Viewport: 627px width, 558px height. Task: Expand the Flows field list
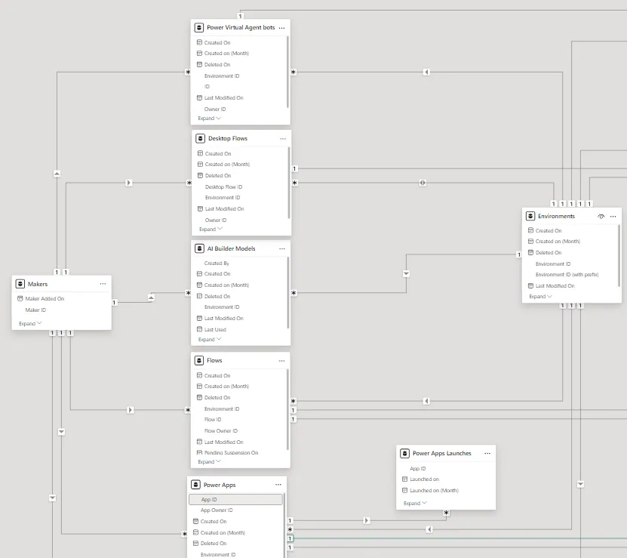[x=210, y=462]
